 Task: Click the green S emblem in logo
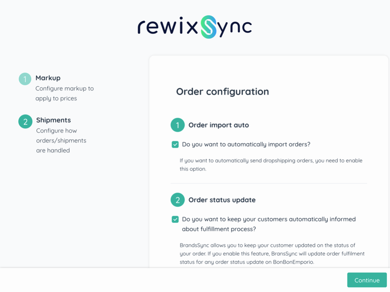[208, 27]
